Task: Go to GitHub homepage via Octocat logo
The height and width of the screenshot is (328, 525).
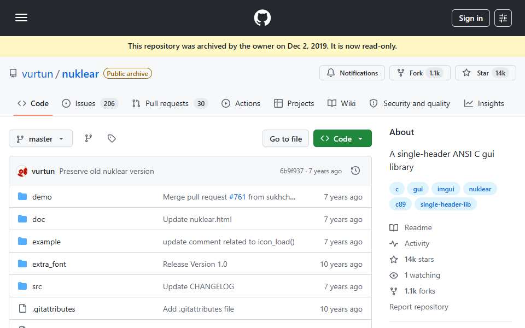Action: pyautogui.click(x=262, y=17)
